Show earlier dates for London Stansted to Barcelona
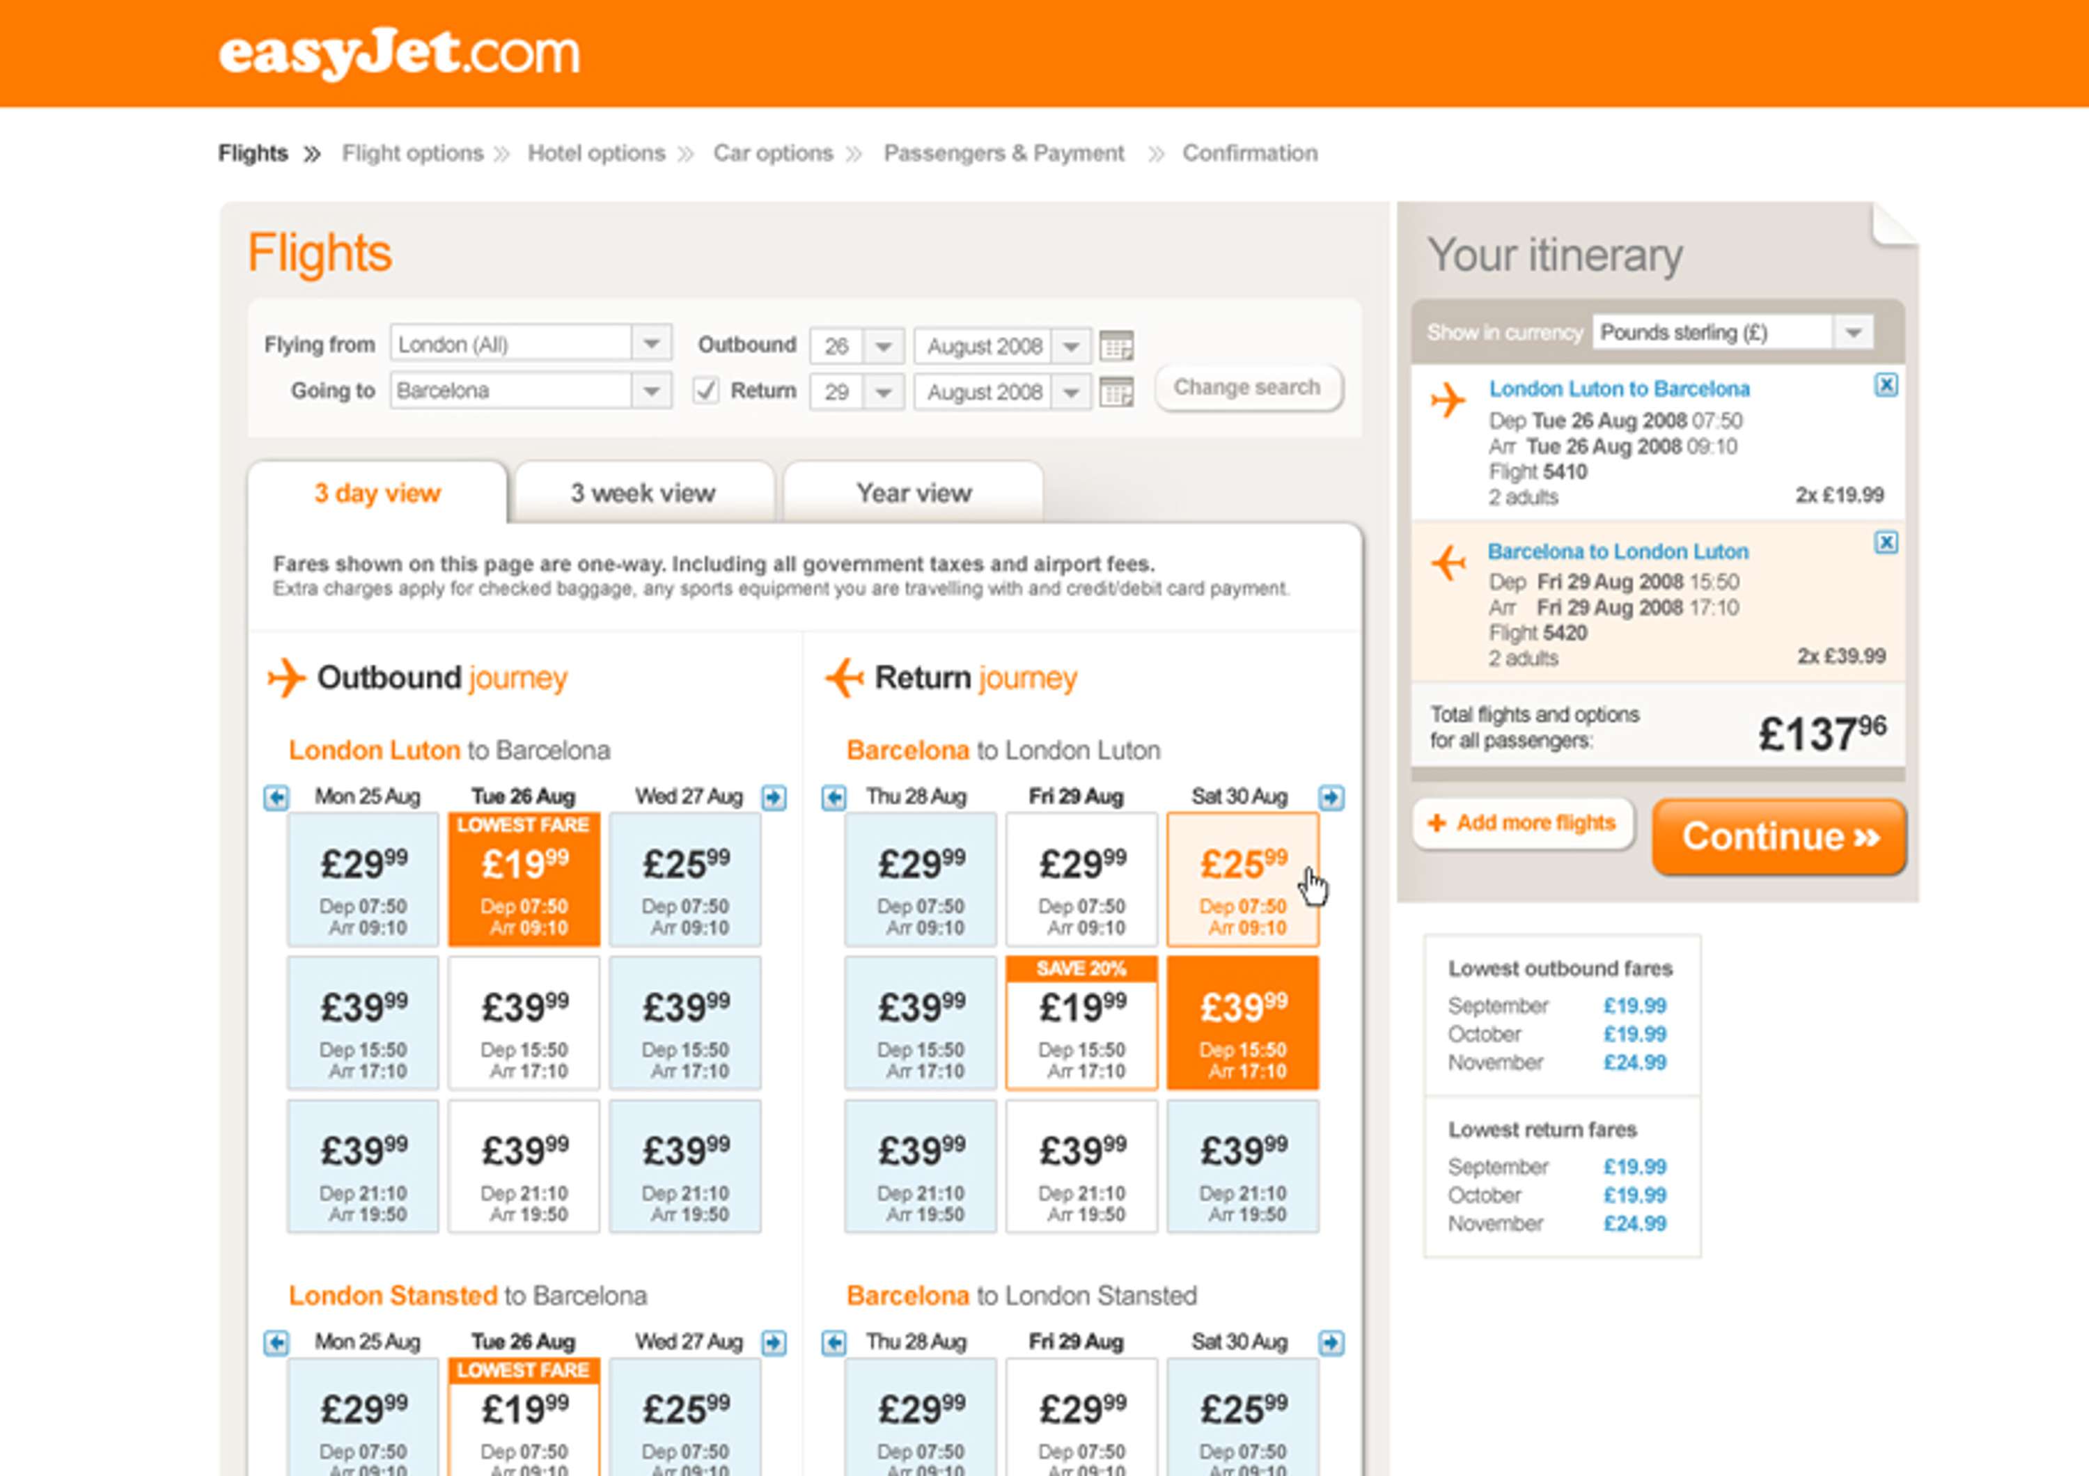This screenshot has width=2089, height=1476. pyautogui.click(x=276, y=1342)
